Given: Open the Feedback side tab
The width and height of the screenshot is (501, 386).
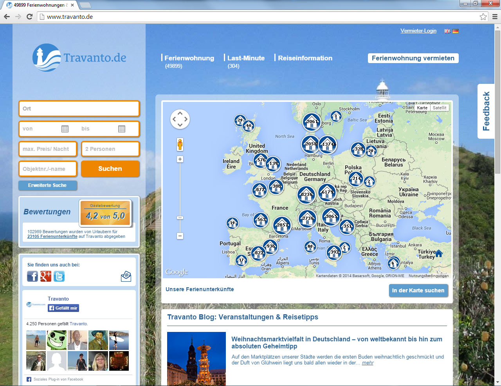Looking at the screenshot, I should click(486, 111).
